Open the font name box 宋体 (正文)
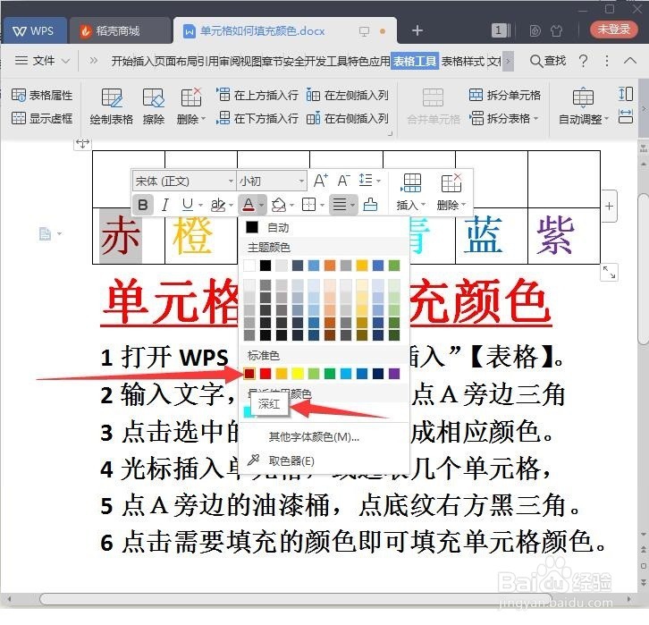Screen dimensions: 649x625 click(x=184, y=181)
